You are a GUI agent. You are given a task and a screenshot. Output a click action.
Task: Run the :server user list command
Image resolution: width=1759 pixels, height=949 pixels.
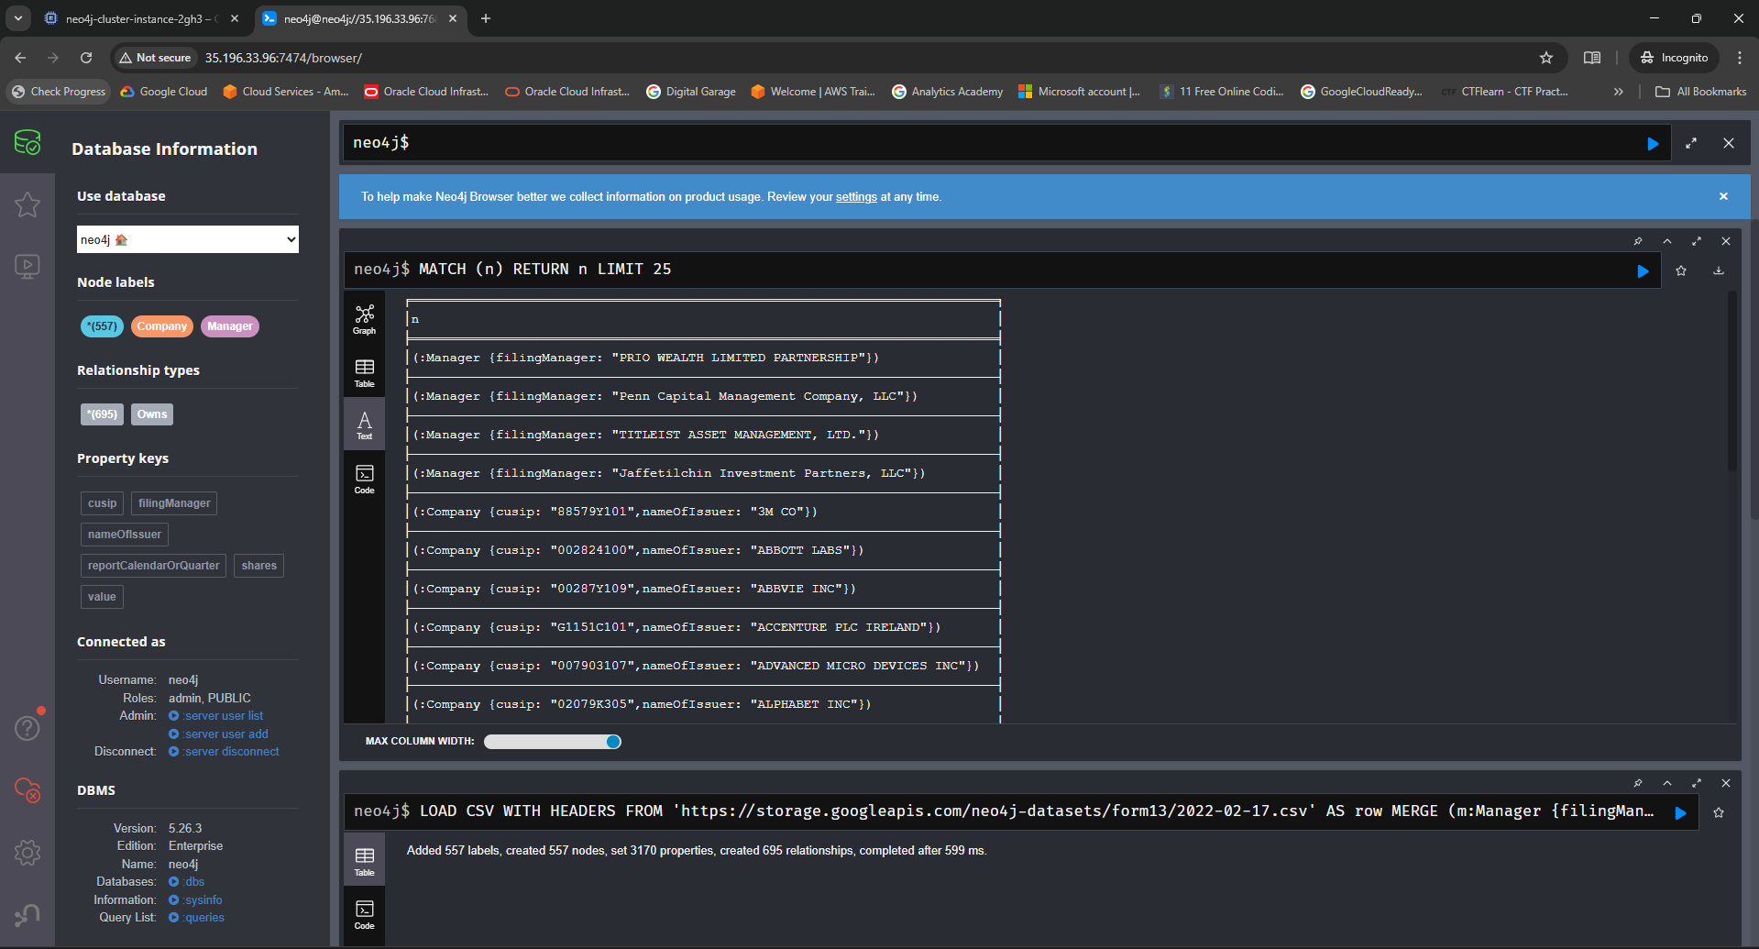[x=216, y=716]
